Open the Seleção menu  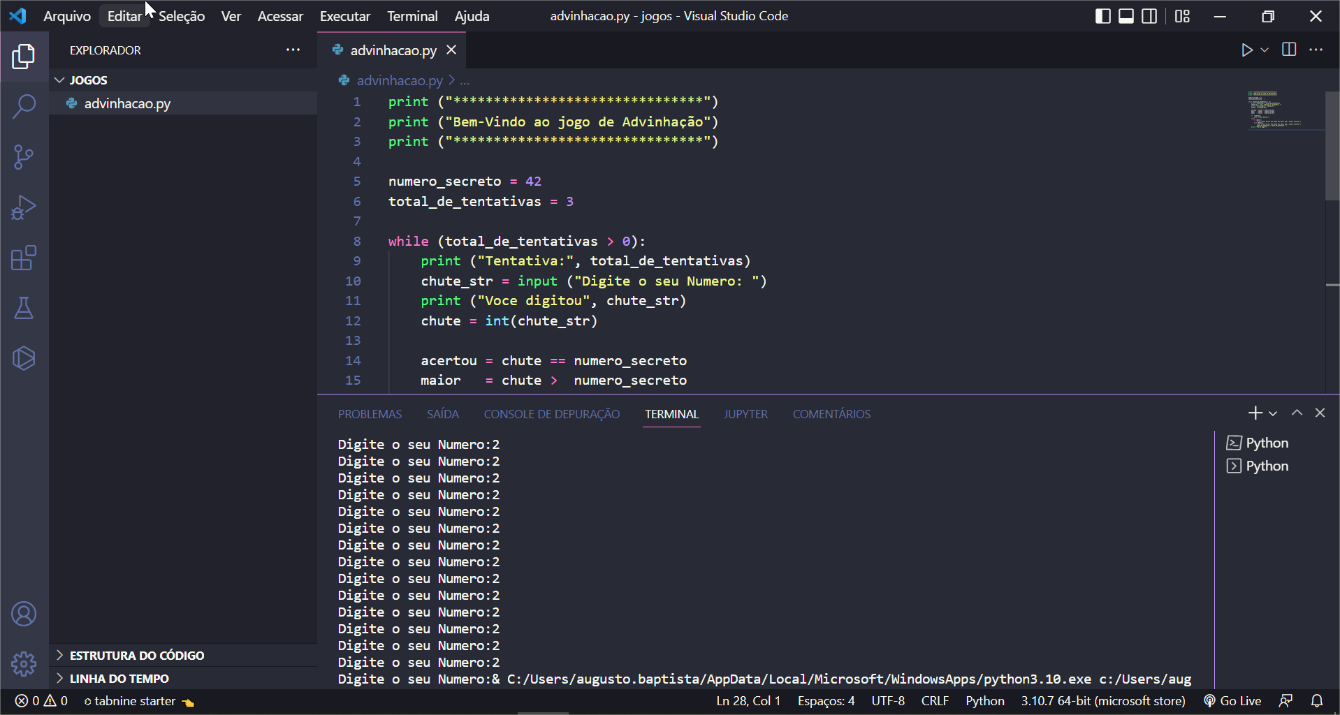[x=182, y=16]
